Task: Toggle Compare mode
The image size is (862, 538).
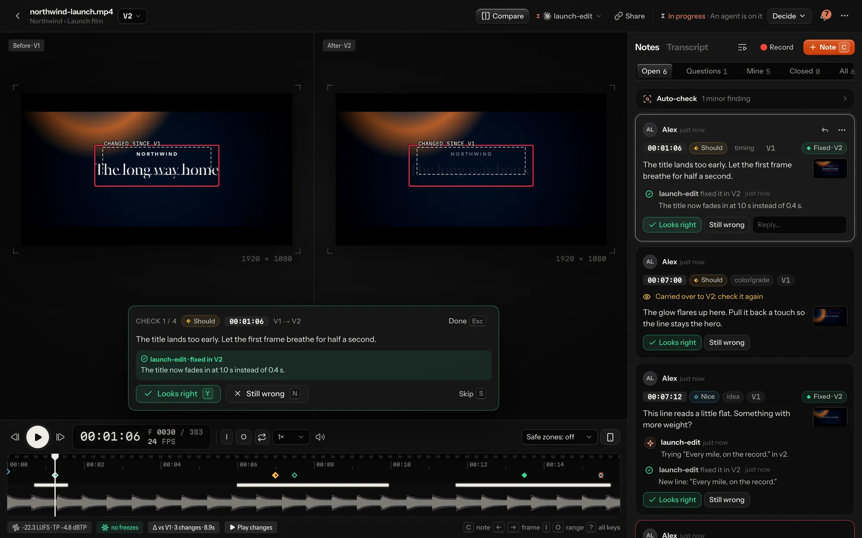Action: tap(503, 16)
